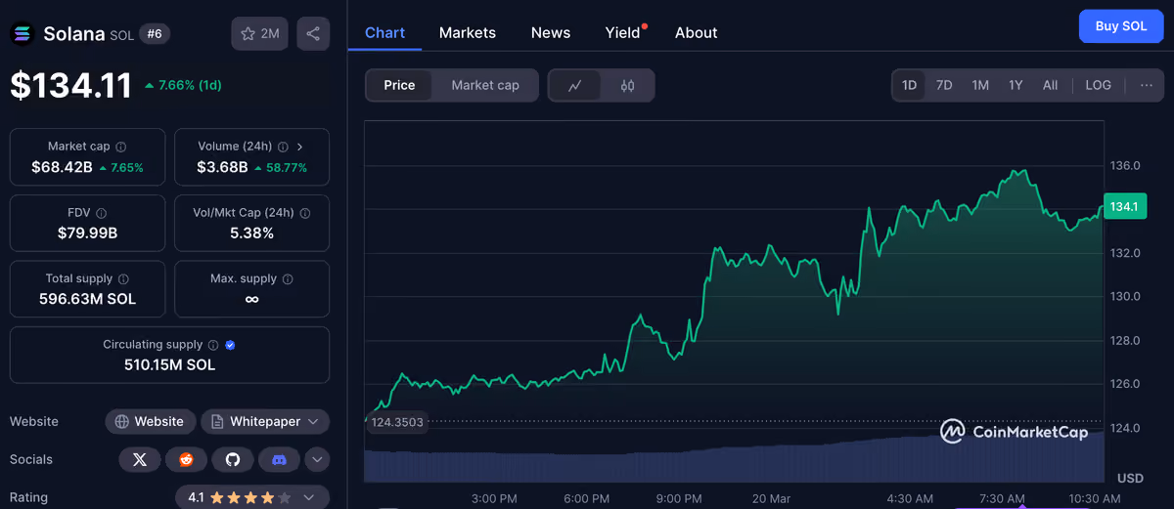Open Solana's Discord server
Screen dimensions: 1174x509
click(x=279, y=459)
